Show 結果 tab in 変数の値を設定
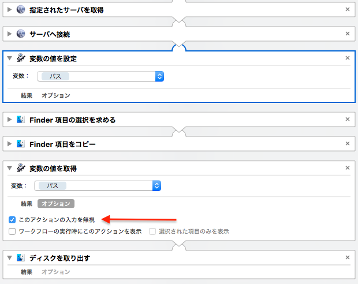 pyautogui.click(x=27, y=95)
